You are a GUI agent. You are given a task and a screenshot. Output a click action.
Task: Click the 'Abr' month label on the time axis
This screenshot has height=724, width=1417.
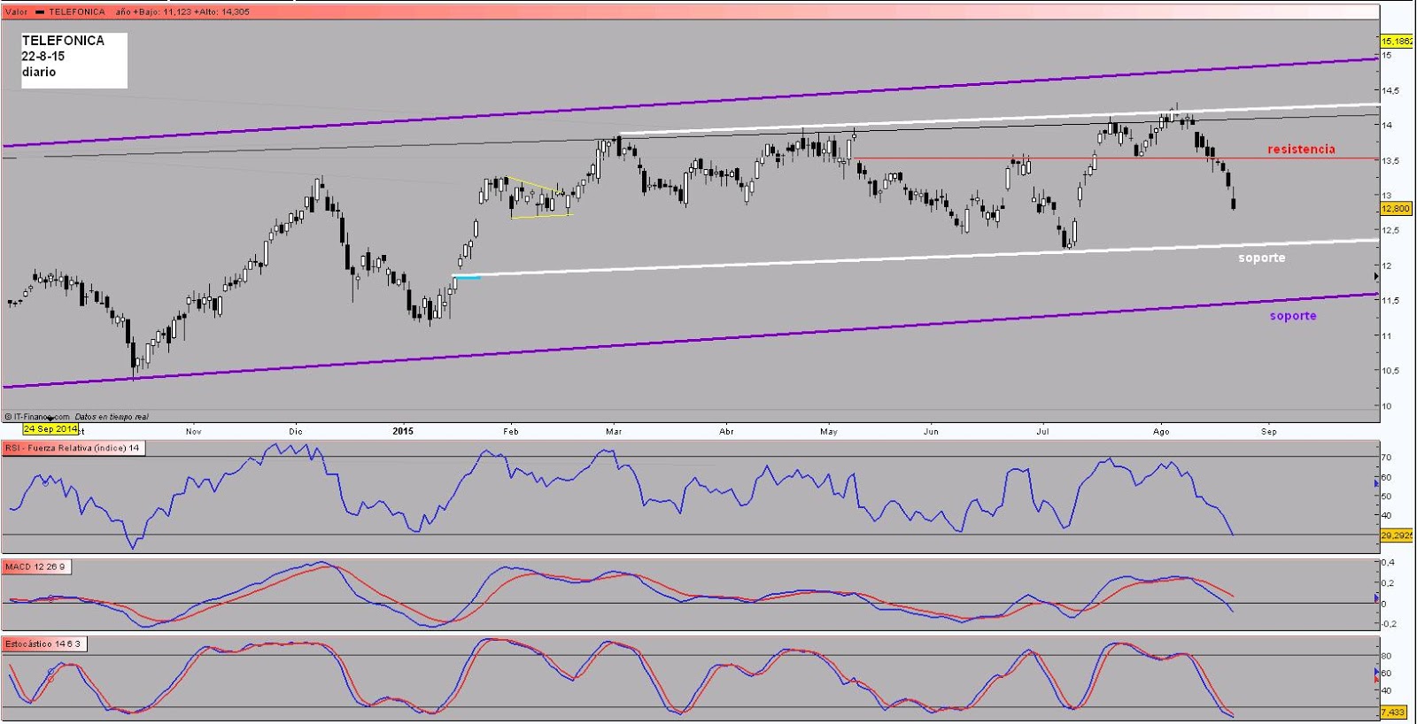(x=727, y=432)
